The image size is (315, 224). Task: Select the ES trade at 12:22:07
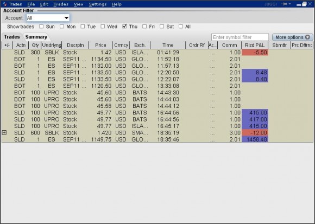157,79
